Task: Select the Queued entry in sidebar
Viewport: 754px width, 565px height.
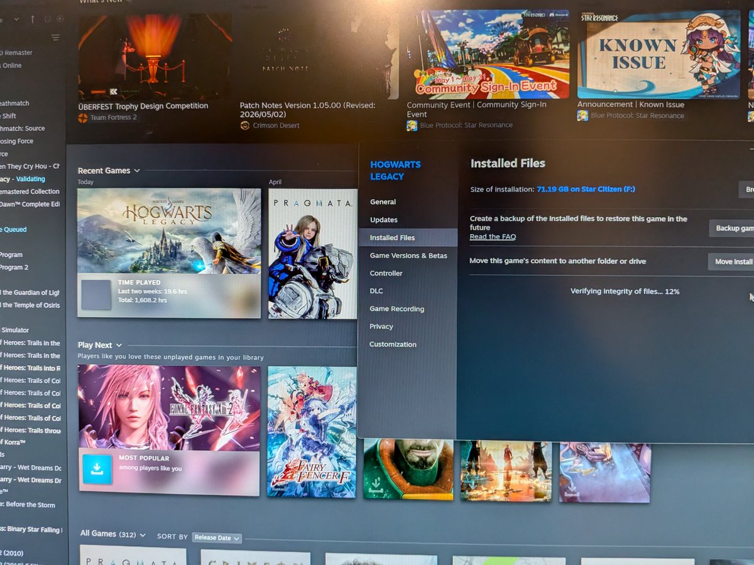Action: coord(13,229)
